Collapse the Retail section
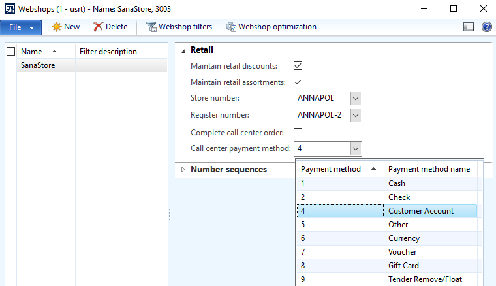 click(183, 51)
